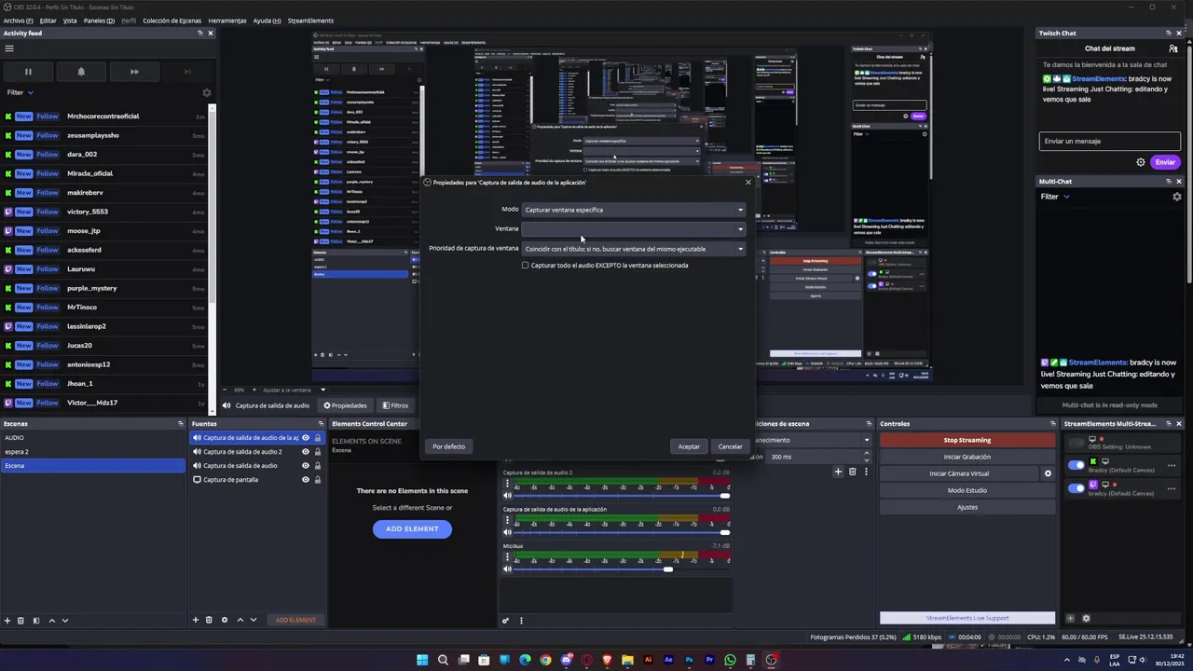Image resolution: width=1193 pixels, height=671 pixels.
Task: Add a scene transition with plus icon
Action: [x=838, y=472]
